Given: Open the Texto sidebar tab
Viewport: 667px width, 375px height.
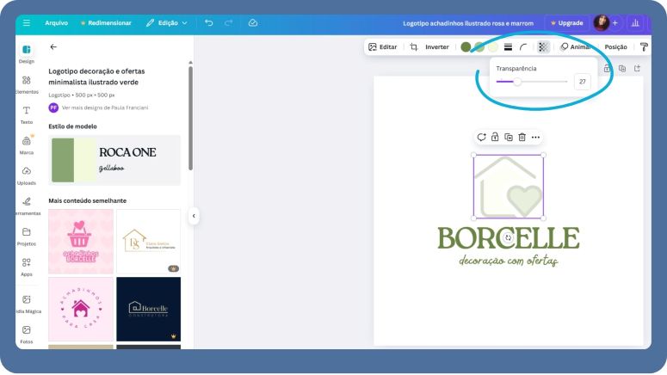Looking at the screenshot, I should [x=27, y=114].
